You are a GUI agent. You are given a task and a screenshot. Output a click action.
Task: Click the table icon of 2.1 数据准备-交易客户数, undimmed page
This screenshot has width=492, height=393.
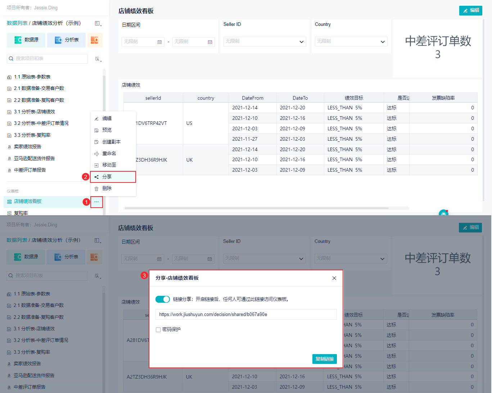(9, 89)
